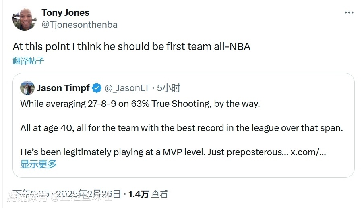Open Tony Jones display name link
364x208 pixels.
pyautogui.click(x=65, y=13)
